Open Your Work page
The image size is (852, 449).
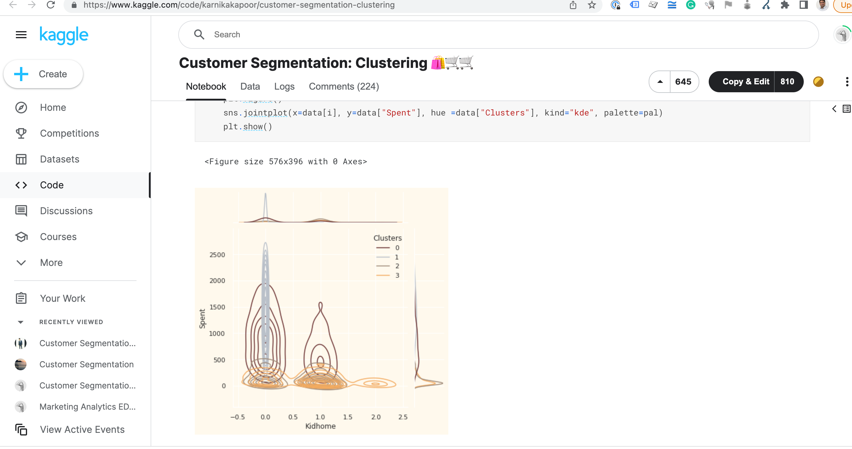62,298
